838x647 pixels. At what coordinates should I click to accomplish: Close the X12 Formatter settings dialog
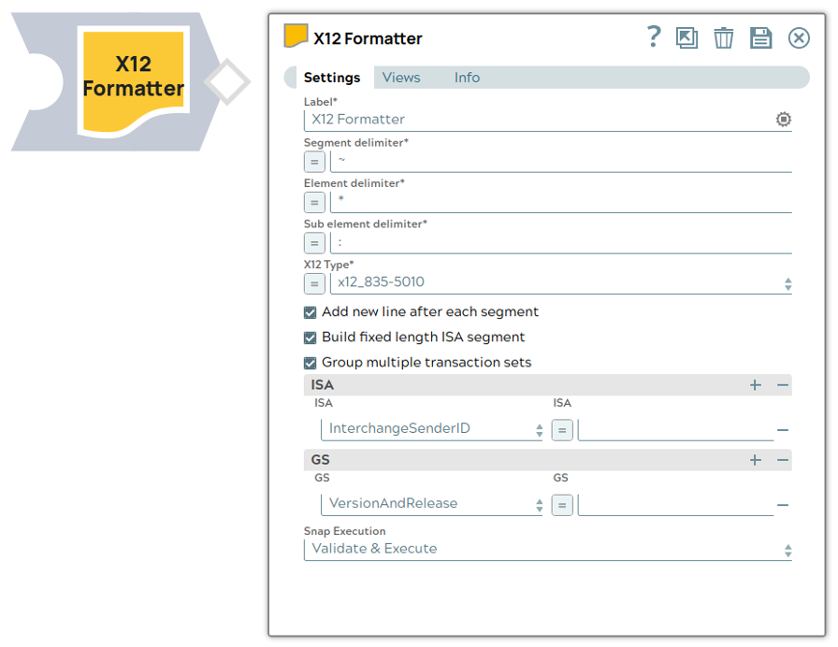point(799,38)
